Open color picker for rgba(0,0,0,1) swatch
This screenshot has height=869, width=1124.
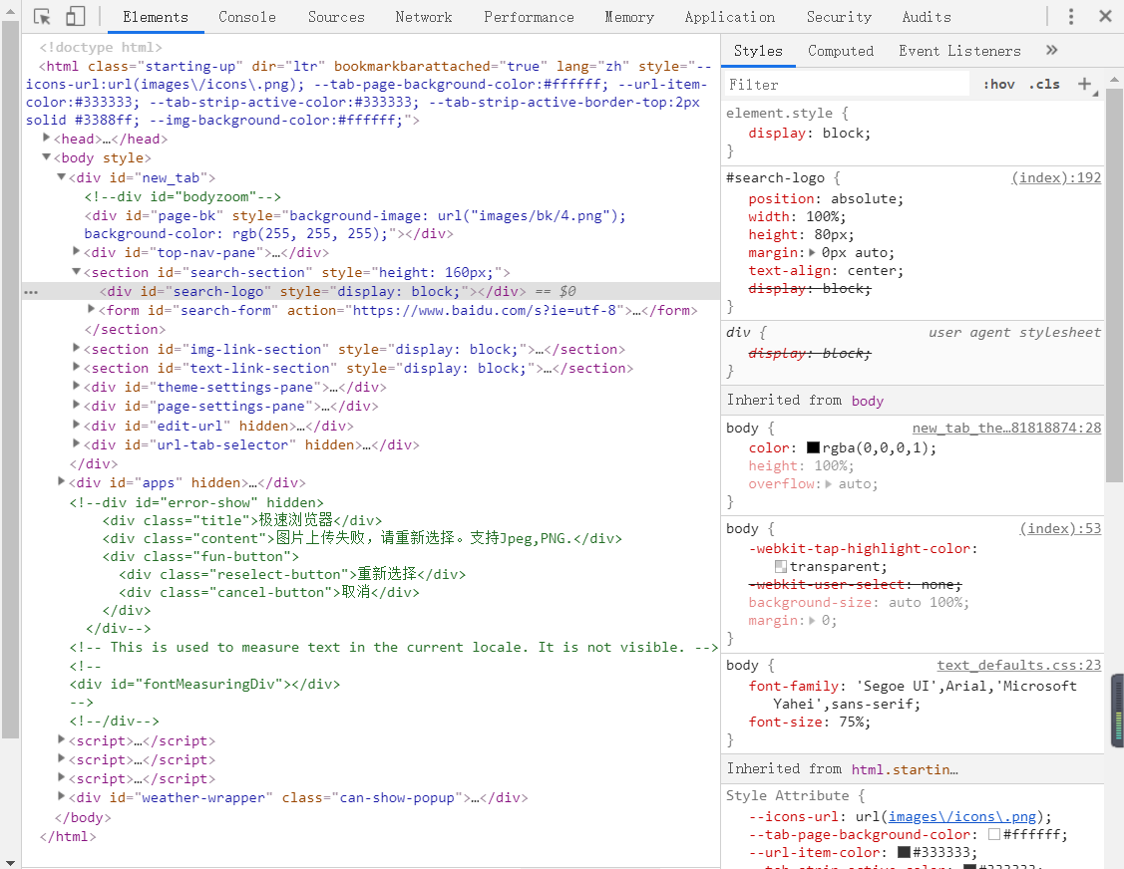(x=813, y=447)
